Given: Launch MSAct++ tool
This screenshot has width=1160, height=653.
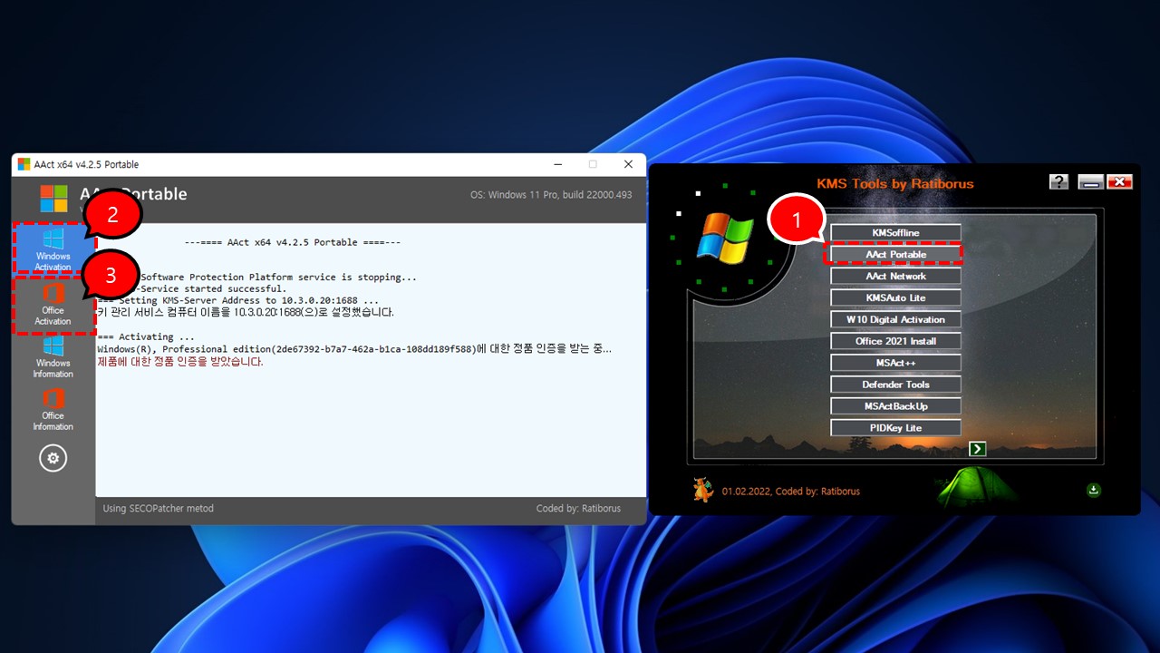Looking at the screenshot, I should [895, 363].
